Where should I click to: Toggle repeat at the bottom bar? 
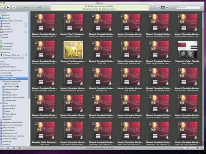click(x=14, y=148)
